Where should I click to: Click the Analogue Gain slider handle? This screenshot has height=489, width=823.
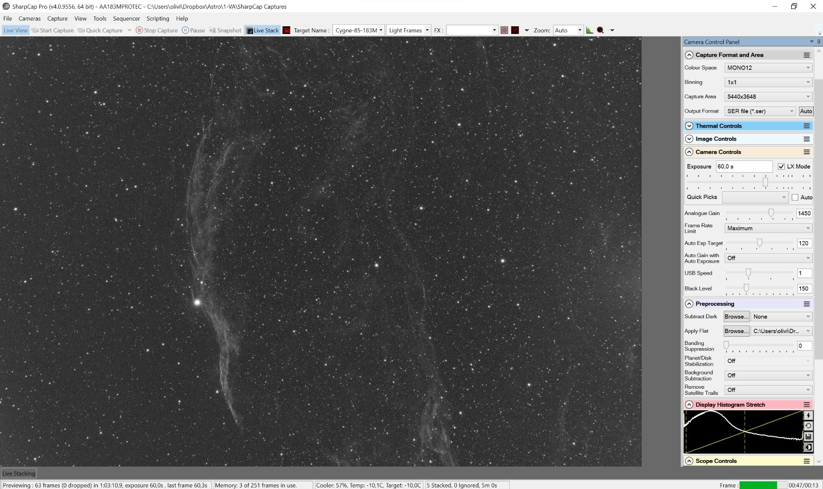tap(771, 213)
